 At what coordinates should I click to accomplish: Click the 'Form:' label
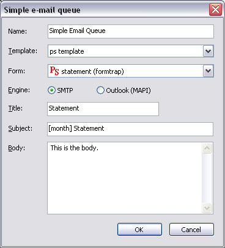click(17, 71)
